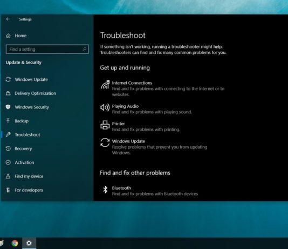Click the Find a setting search box
The height and width of the screenshot is (249, 288).
47,49
